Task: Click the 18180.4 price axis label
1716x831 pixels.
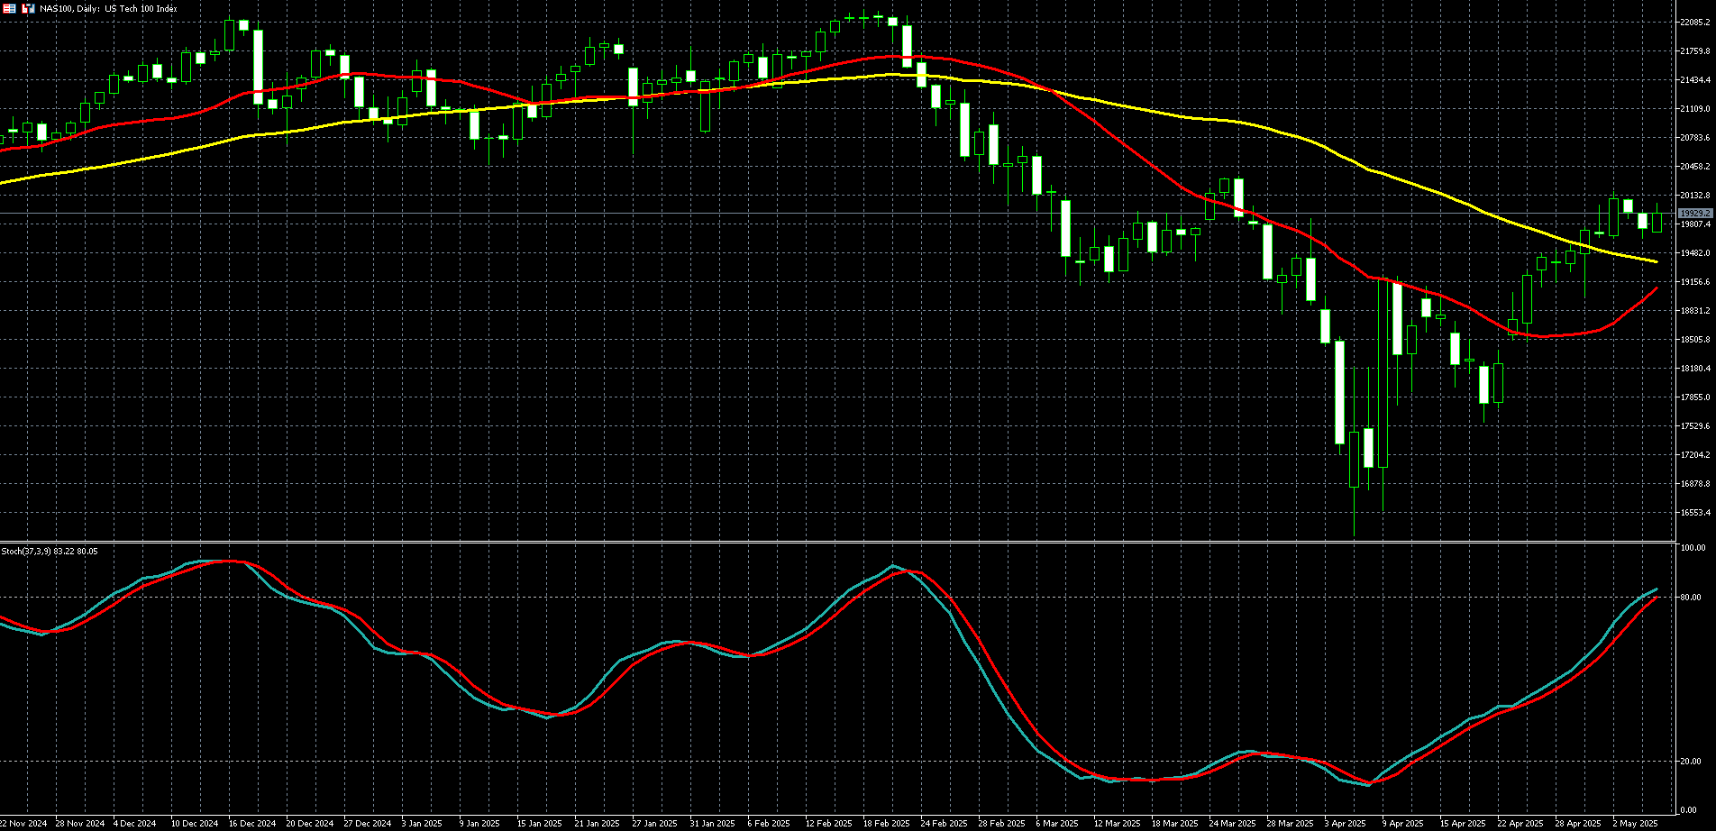Action: click(x=1694, y=369)
